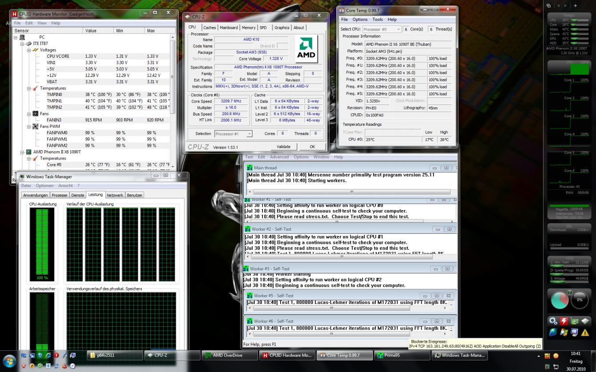Open the Optionen menu in Task-Manager
The height and width of the screenshot is (372, 596).
[44, 186]
